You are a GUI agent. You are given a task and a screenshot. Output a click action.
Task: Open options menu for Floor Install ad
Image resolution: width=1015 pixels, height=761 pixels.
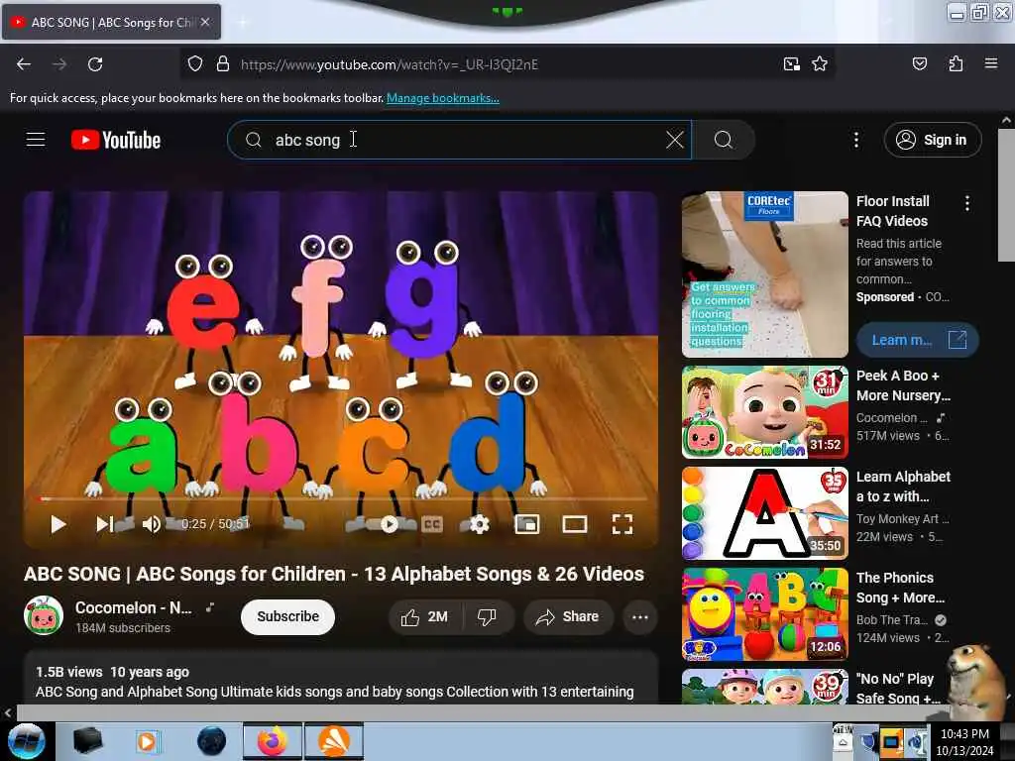coord(967,203)
